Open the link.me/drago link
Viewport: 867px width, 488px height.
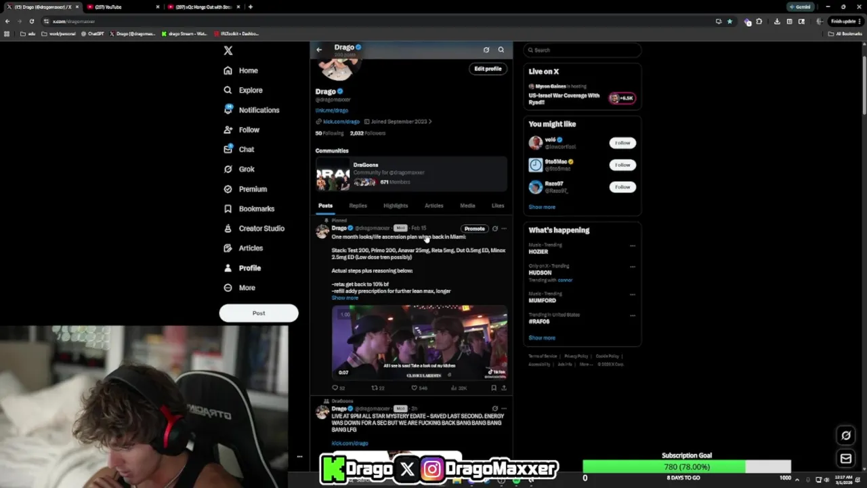point(332,110)
